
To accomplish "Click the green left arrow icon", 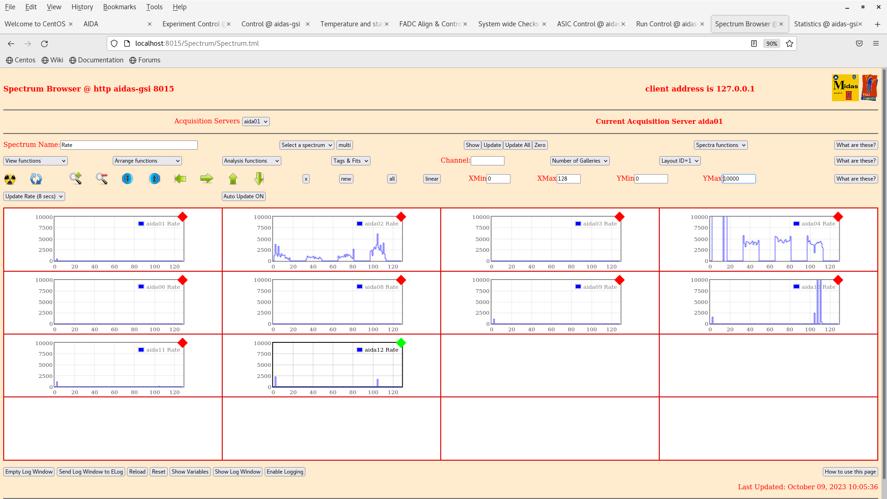I will pos(180,178).
